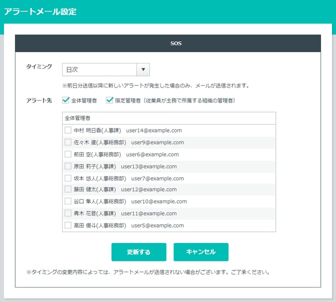
Task: Check the box for 高田 優斗
Action: [x=68, y=225]
